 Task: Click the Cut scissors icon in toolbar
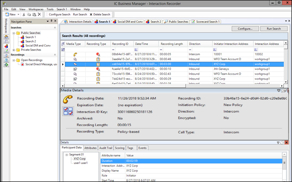point(24,14)
